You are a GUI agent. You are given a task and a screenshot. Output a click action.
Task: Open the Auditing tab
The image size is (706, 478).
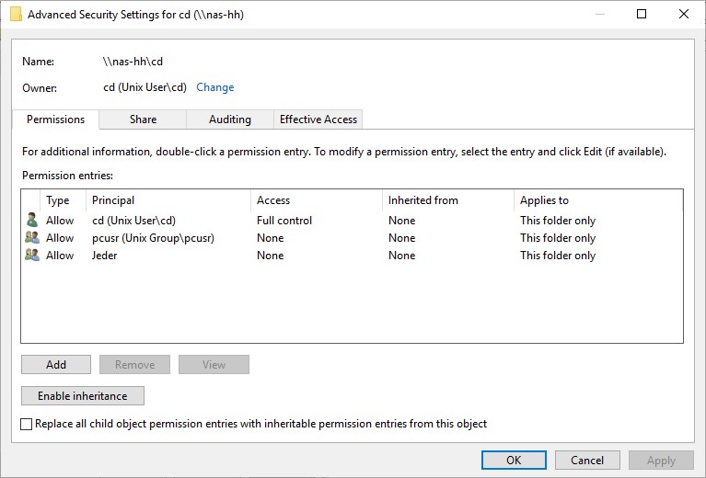[230, 119]
